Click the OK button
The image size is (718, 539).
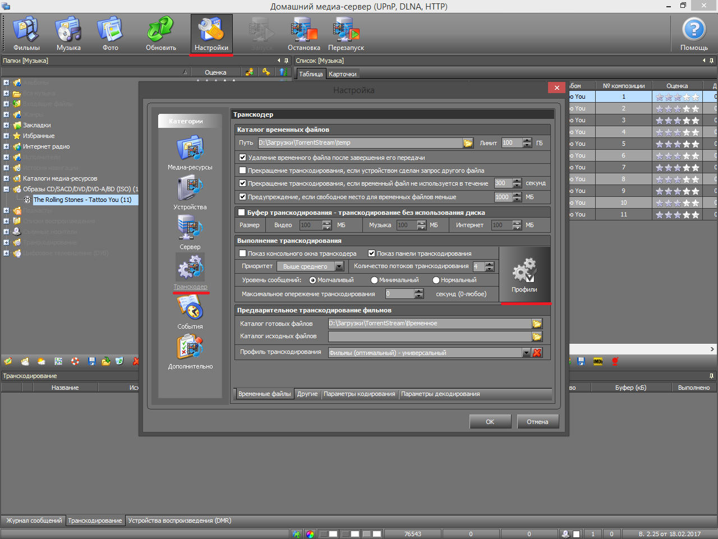[x=490, y=422]
